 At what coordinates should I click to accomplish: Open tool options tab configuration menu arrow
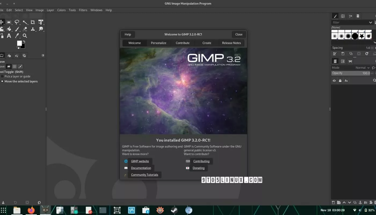[43, 56]
